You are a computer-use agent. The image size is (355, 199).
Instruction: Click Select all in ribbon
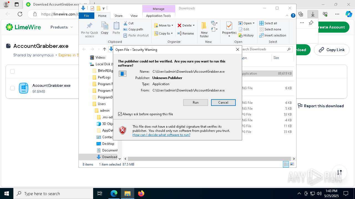click(x=268, y=23)
